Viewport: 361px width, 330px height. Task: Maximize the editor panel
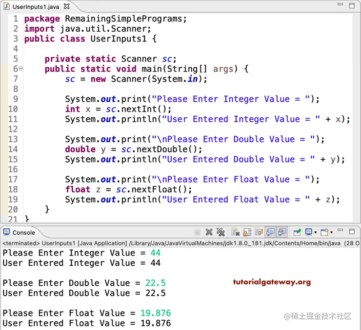pos(352,6)
